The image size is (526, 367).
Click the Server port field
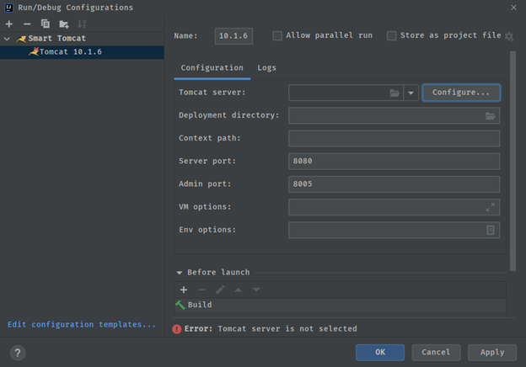394,162
